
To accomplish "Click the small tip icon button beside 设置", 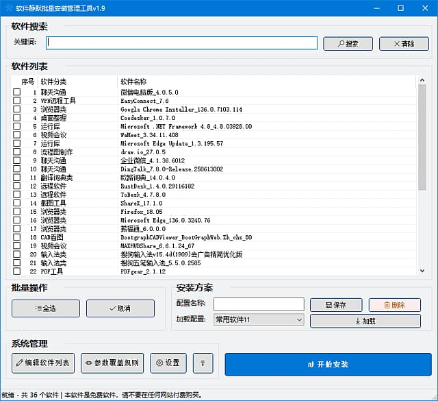I will [203, 363].
